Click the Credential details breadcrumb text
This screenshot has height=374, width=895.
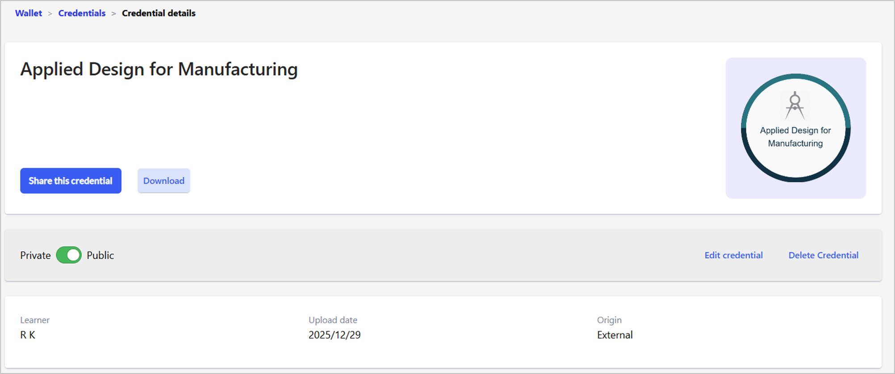click(159, 13)
